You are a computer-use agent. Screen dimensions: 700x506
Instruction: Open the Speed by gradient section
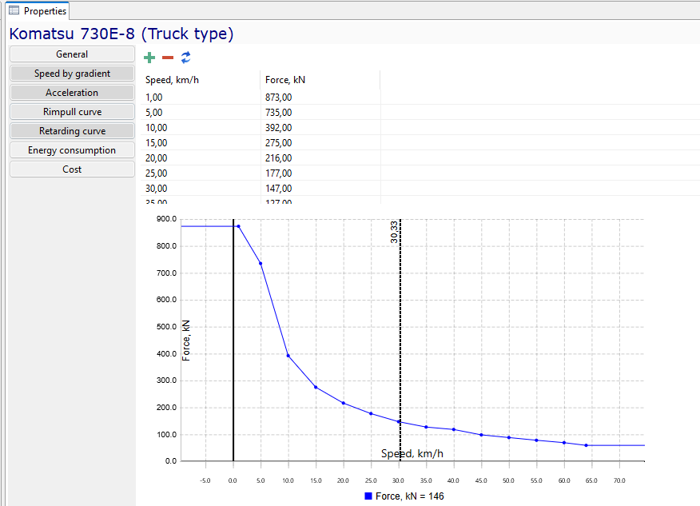coord(72,74)
